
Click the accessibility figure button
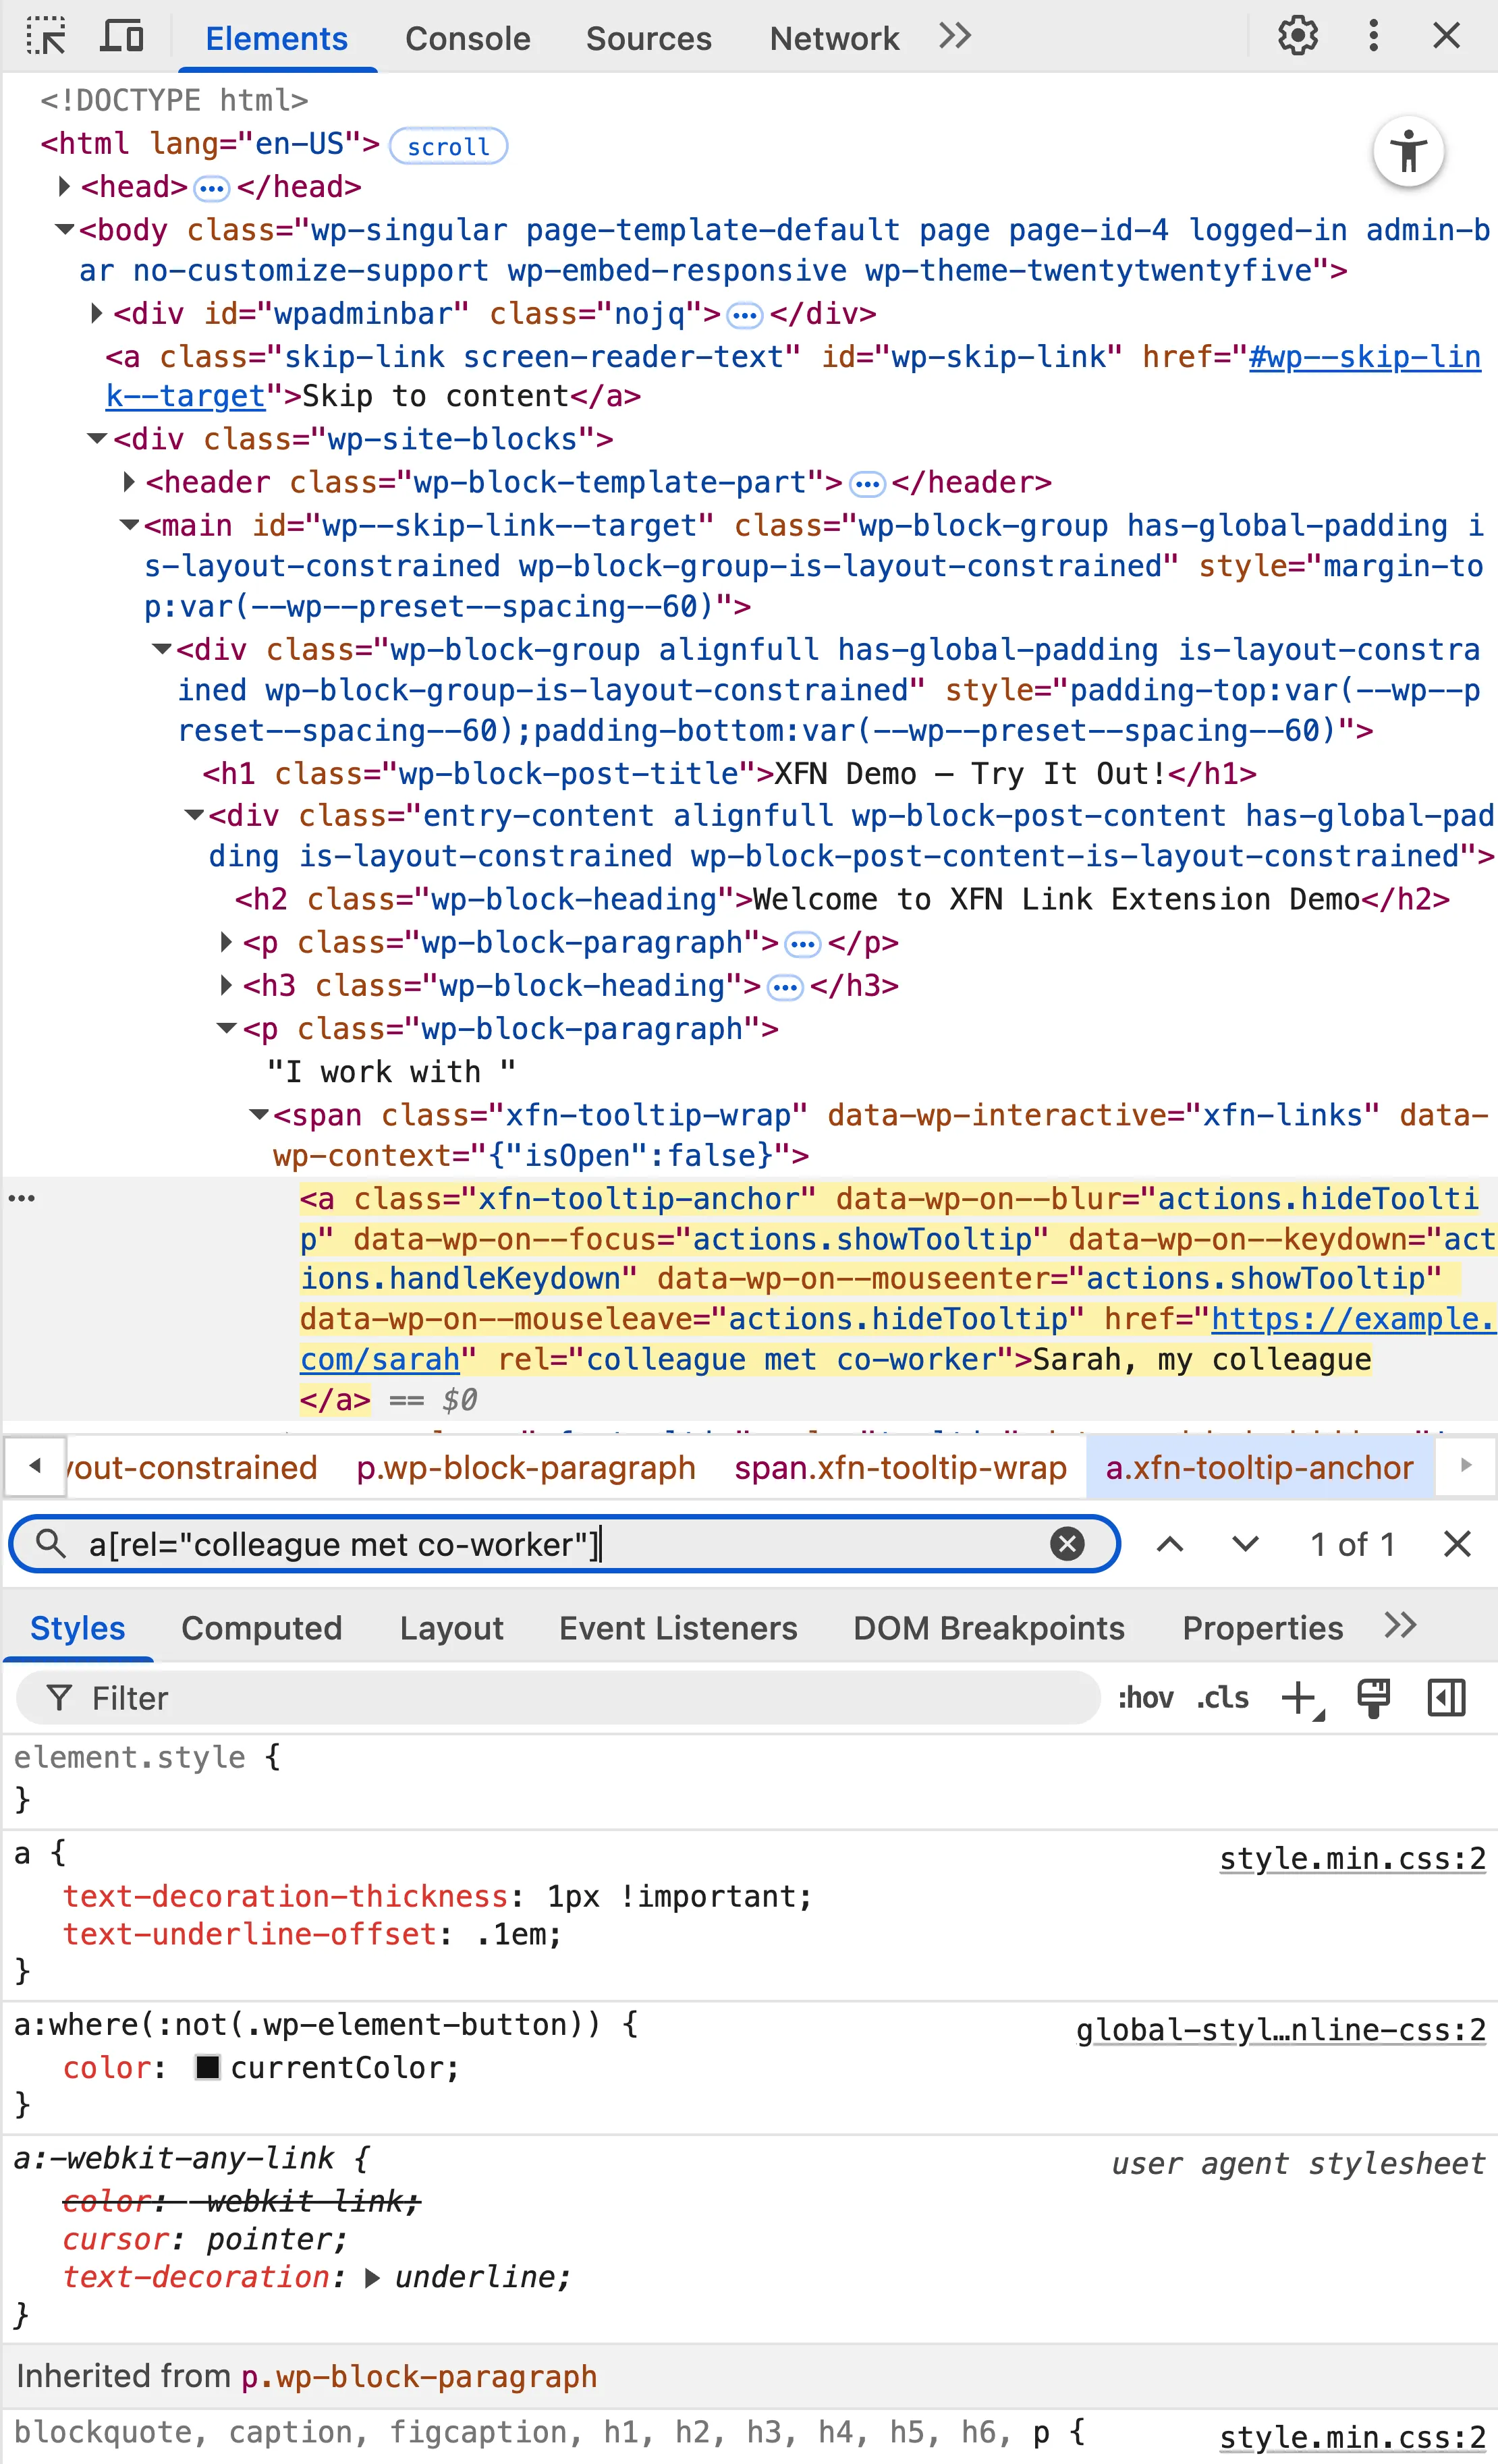click(x=1408, y=152)
